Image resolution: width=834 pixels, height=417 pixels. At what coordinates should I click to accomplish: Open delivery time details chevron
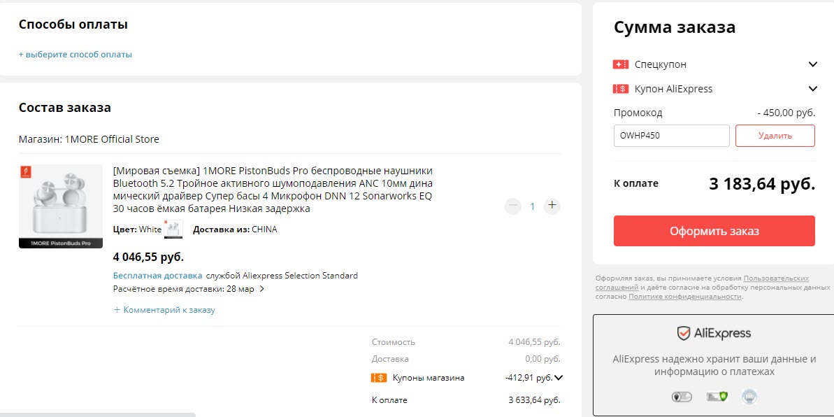pyautogui.click(x=262, y=289)
